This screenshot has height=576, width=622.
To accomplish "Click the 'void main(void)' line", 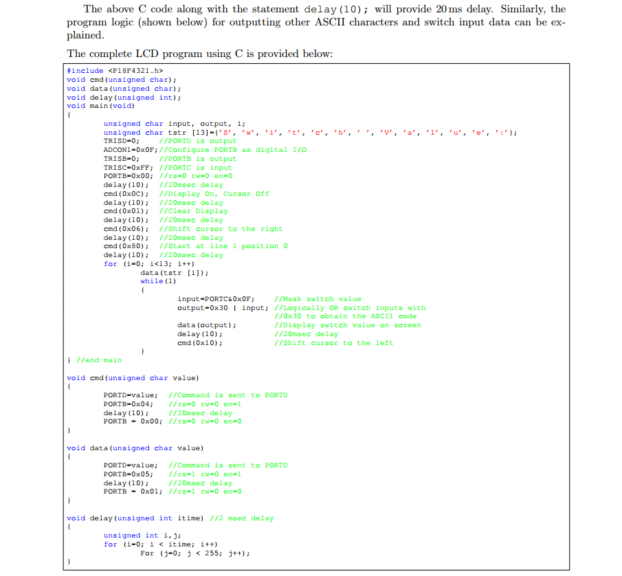I will point(101,106).
